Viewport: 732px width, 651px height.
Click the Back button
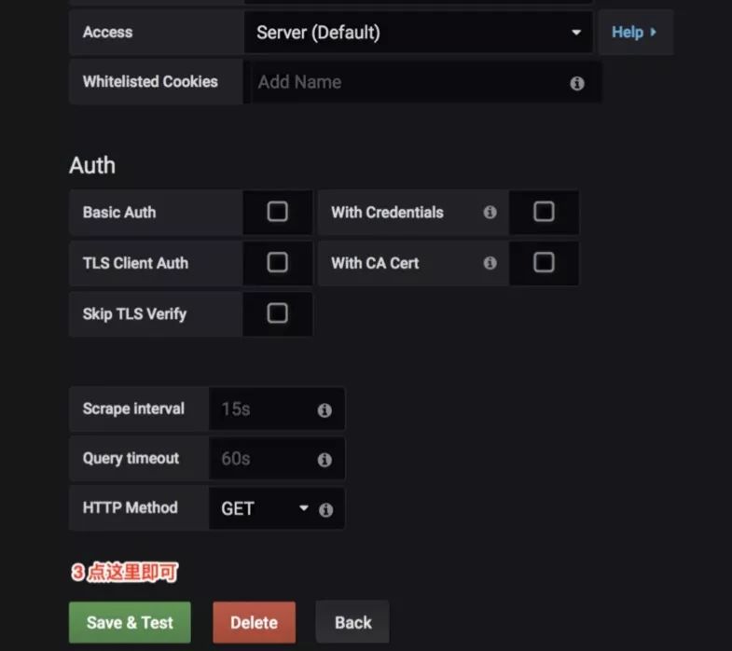pyautogui.click(x=352, y=622)
